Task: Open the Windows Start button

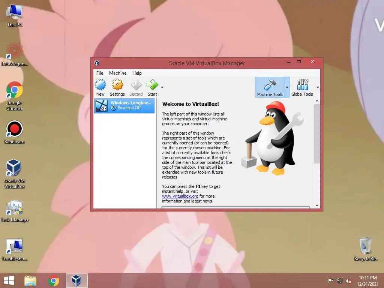Action: 9,280
